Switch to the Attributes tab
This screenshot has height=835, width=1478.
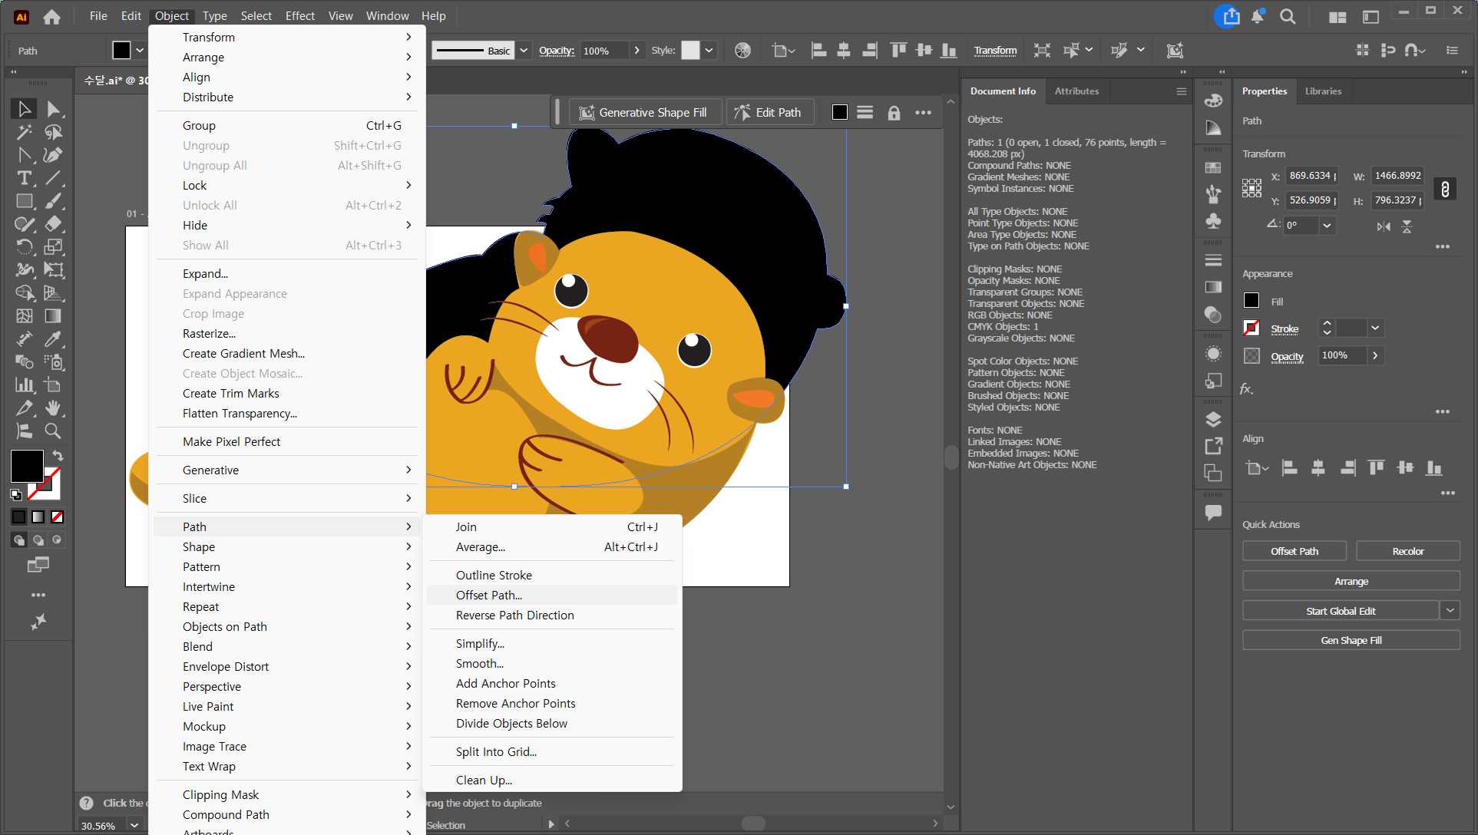(1076, 91)
